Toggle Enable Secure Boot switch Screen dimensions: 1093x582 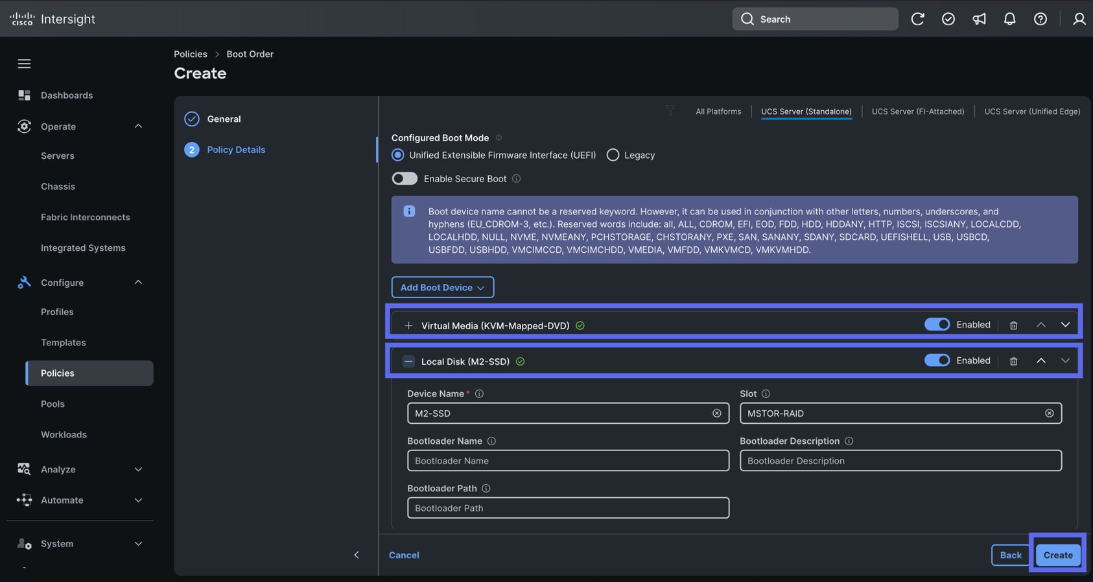pyautogui.click(x=405, y=178)
